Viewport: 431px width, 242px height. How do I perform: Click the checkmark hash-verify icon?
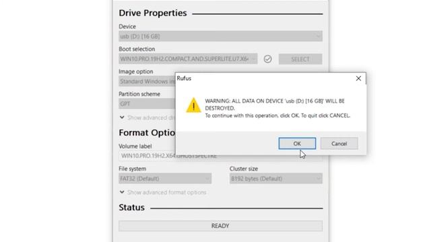coord(268,59)
